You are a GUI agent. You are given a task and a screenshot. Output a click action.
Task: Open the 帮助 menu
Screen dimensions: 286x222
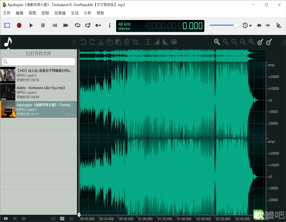click(x=100, y=13)
